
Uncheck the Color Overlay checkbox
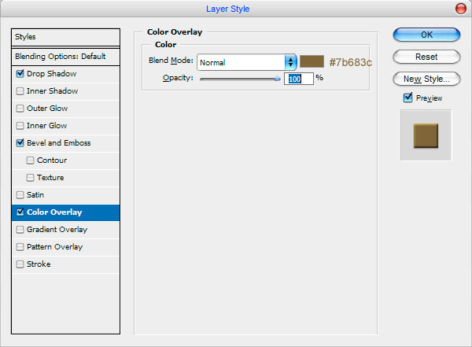[20, 212]
